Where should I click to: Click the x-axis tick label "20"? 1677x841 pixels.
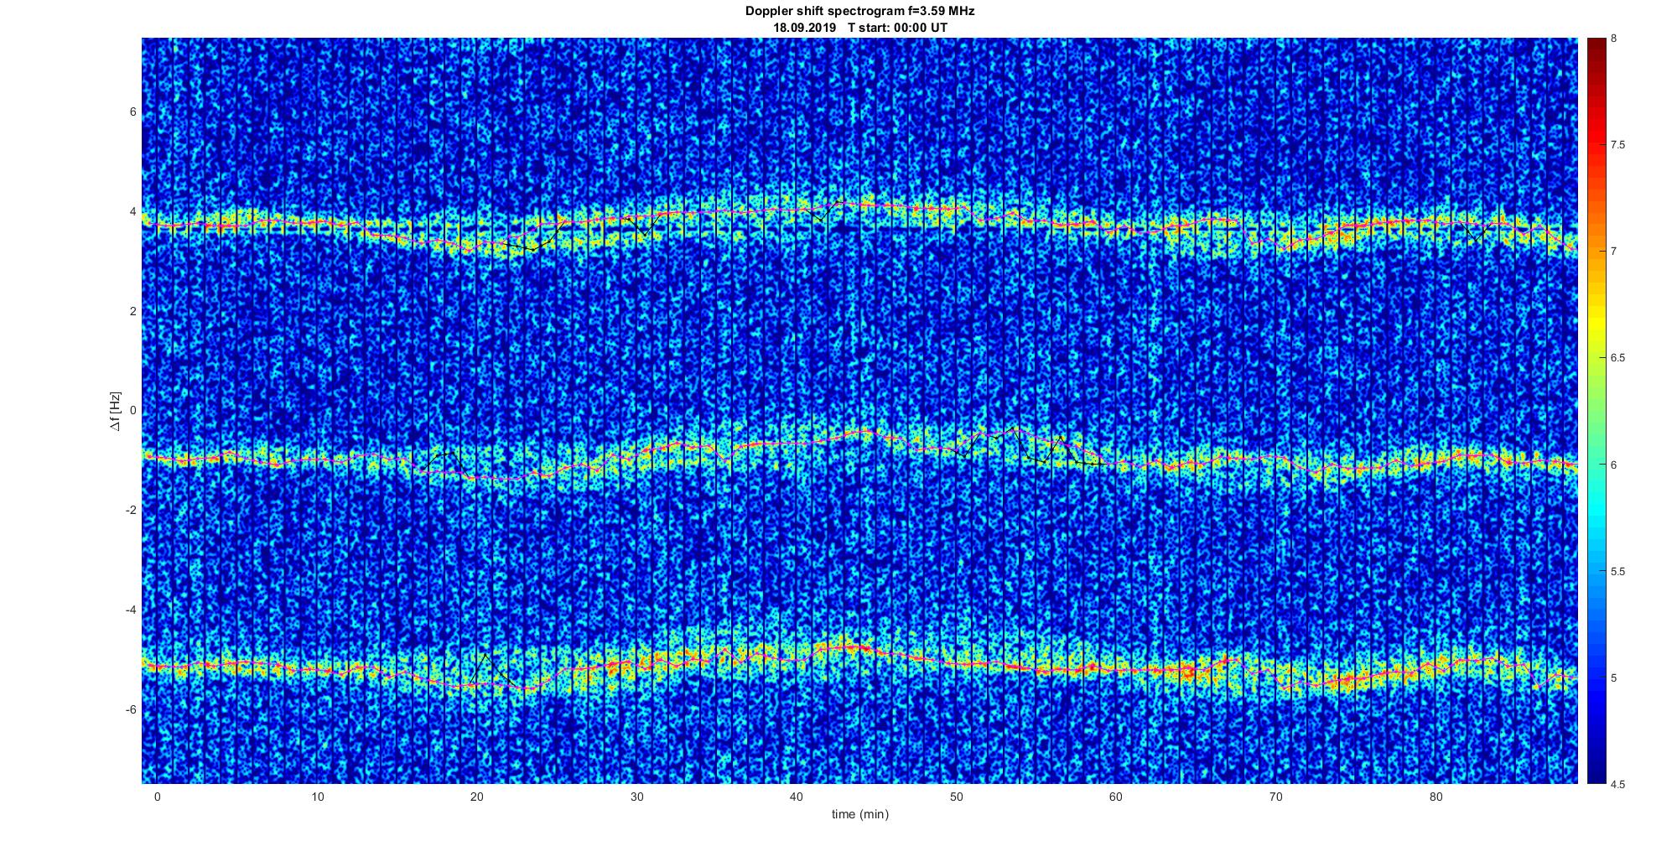pos(477,797)
